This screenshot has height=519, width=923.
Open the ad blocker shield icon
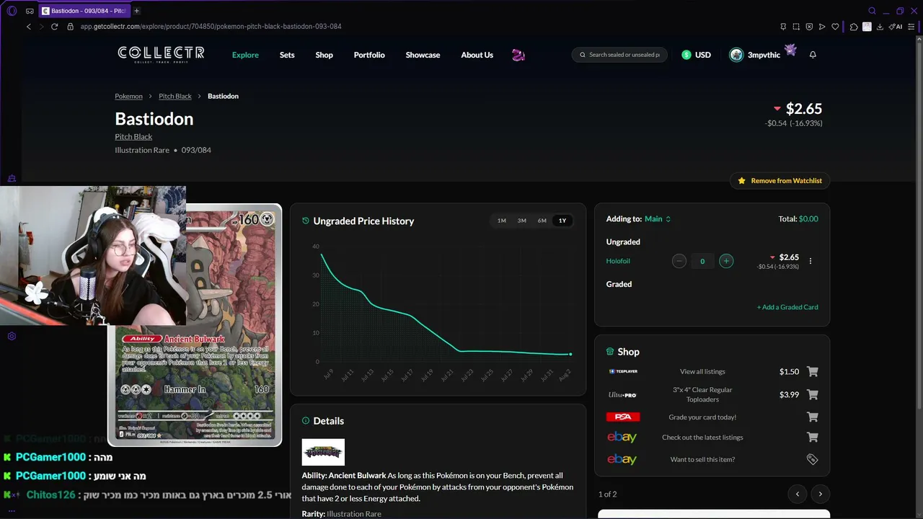(809, 27)
